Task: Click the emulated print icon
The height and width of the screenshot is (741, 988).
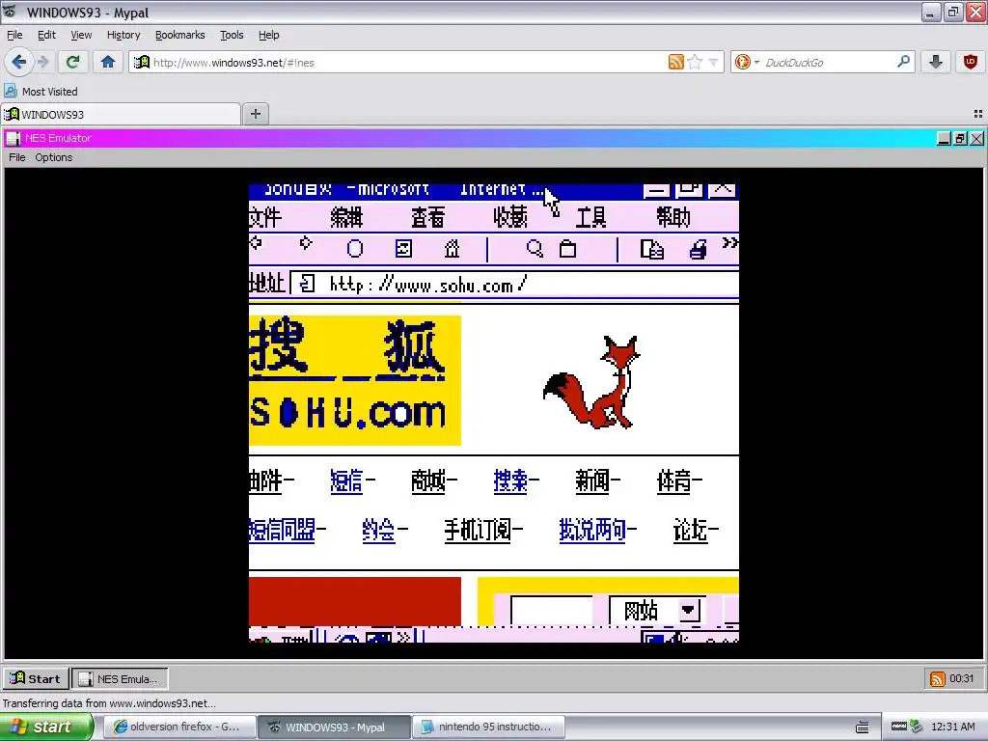Action: (x=698, y=250)
